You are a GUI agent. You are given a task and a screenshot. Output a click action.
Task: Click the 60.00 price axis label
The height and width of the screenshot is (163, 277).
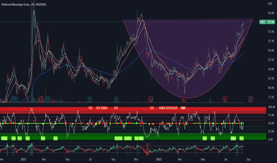coord(271,13)
